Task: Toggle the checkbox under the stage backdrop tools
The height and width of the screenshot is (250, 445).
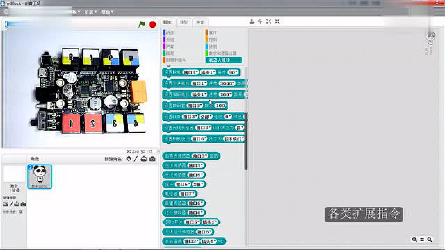Action: 21,212
